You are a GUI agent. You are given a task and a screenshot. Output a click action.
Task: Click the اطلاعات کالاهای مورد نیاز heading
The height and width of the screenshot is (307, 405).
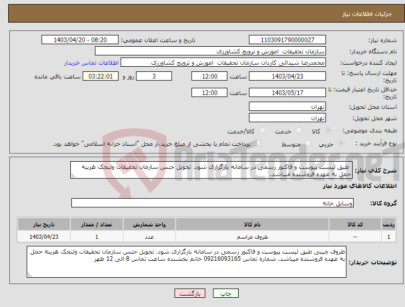point(359,186)
